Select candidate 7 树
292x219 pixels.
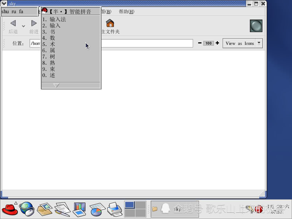(49, 57)
